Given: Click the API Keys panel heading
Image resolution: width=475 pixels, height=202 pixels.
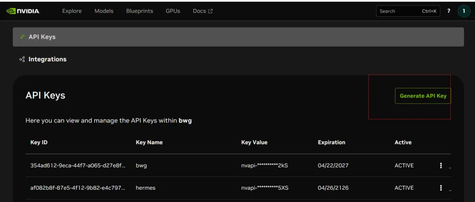Looking at the screenshot, I should (x=45, y=95).
